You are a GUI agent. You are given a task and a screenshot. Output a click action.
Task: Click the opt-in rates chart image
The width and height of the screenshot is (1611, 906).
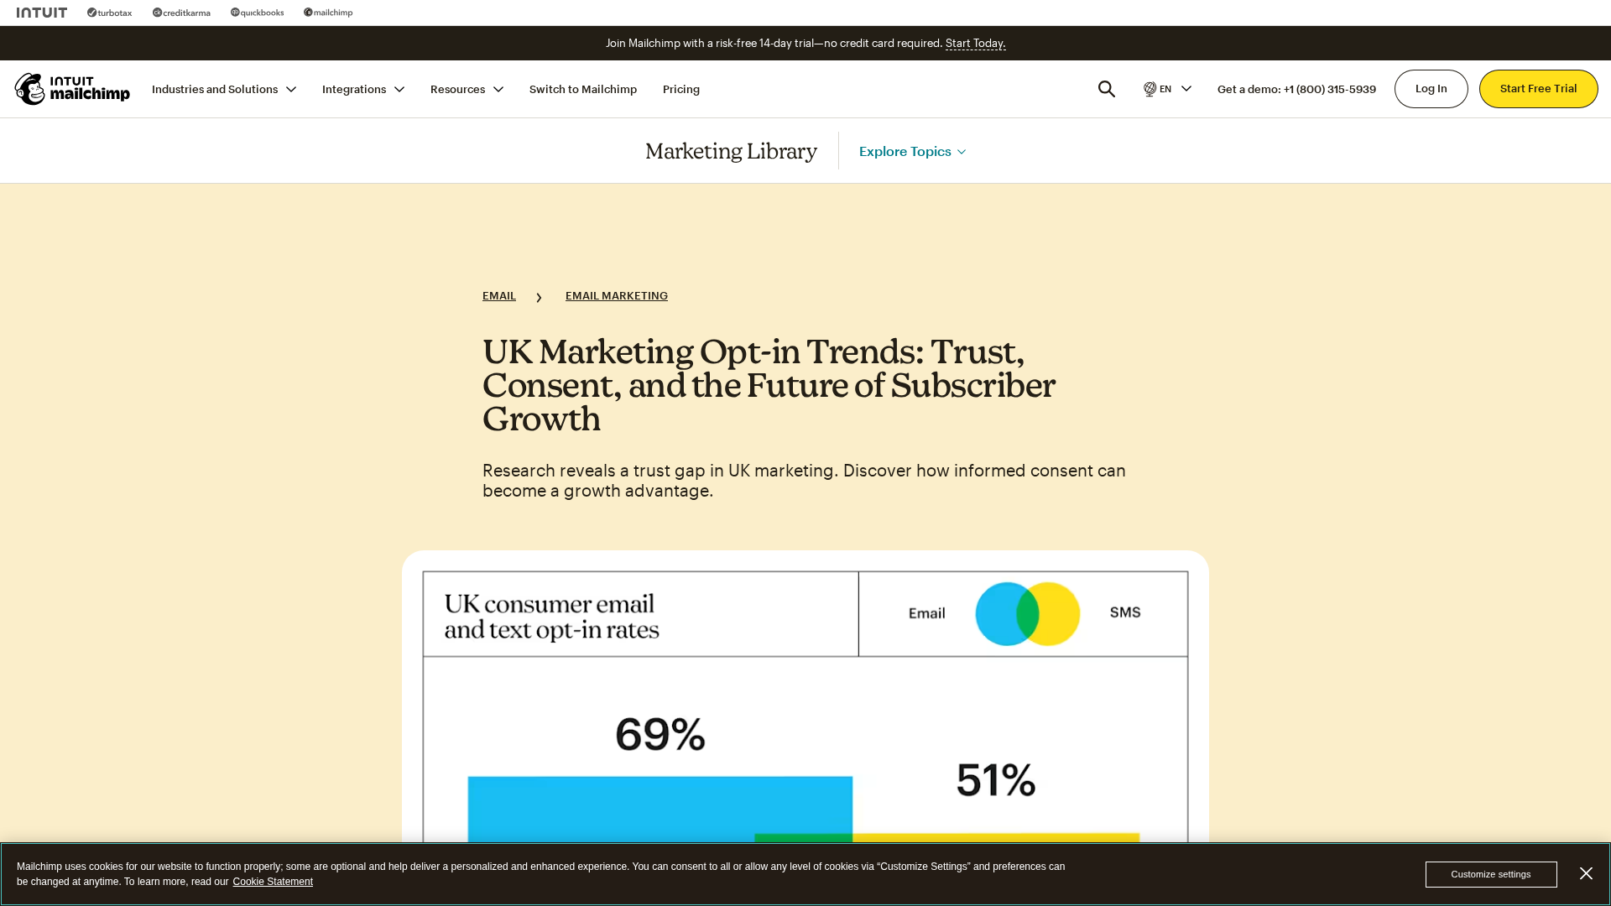point(805,705)
